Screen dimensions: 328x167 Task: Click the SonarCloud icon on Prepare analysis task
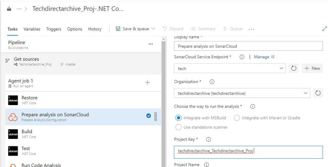tap(13, 117)
